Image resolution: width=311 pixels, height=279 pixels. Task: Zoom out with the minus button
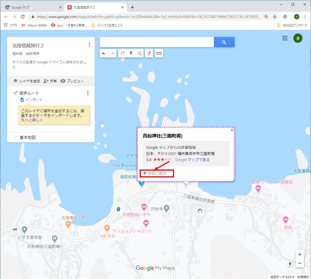(300, 263)
